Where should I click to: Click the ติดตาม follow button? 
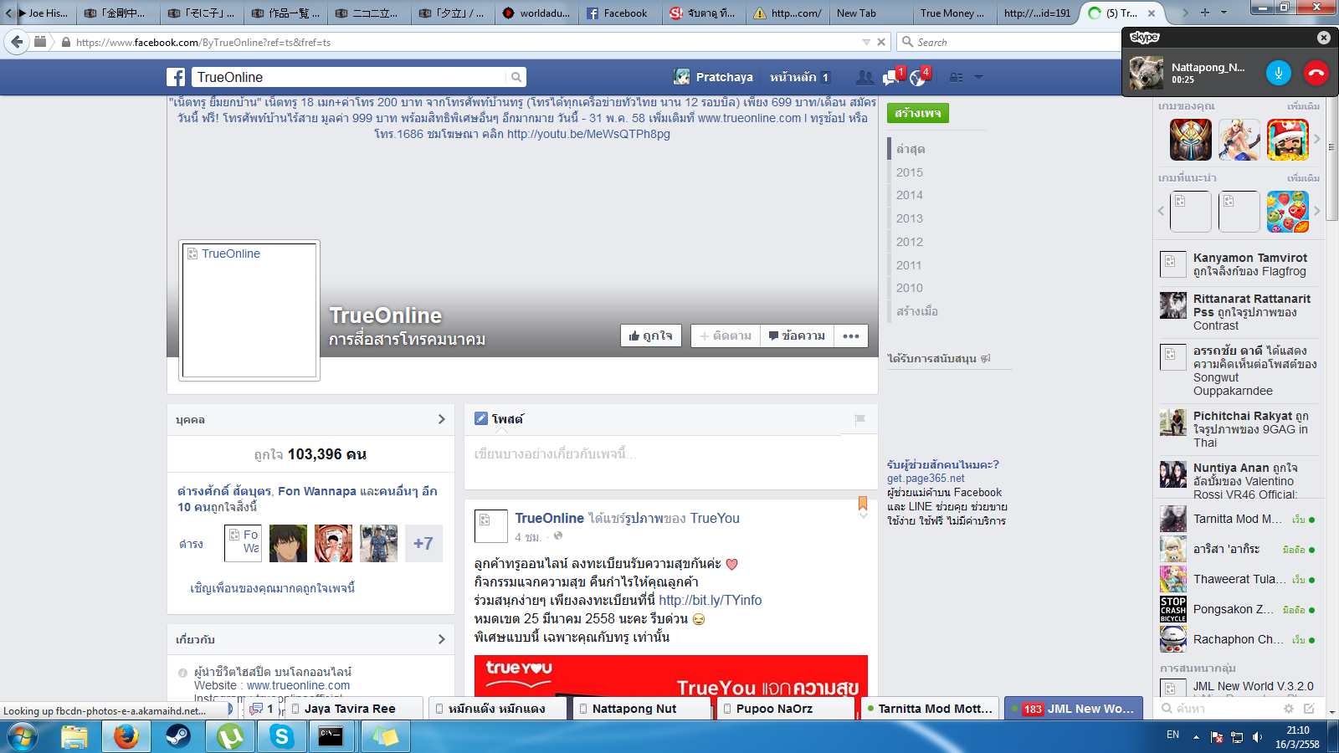pos(726,336)
